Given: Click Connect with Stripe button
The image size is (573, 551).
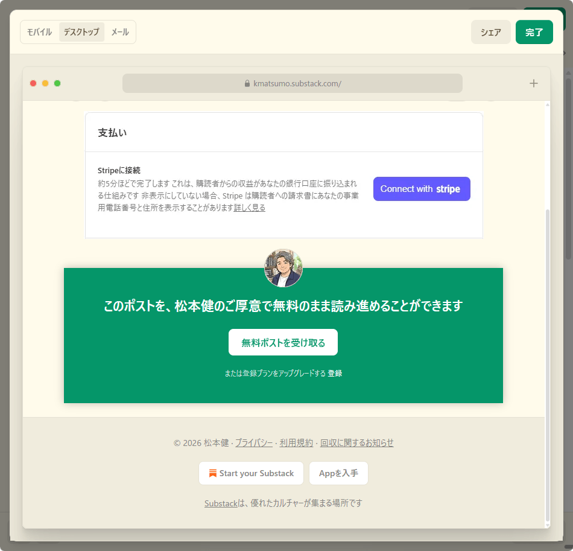Looking at the screenshot, I should (x=422, y=189).
